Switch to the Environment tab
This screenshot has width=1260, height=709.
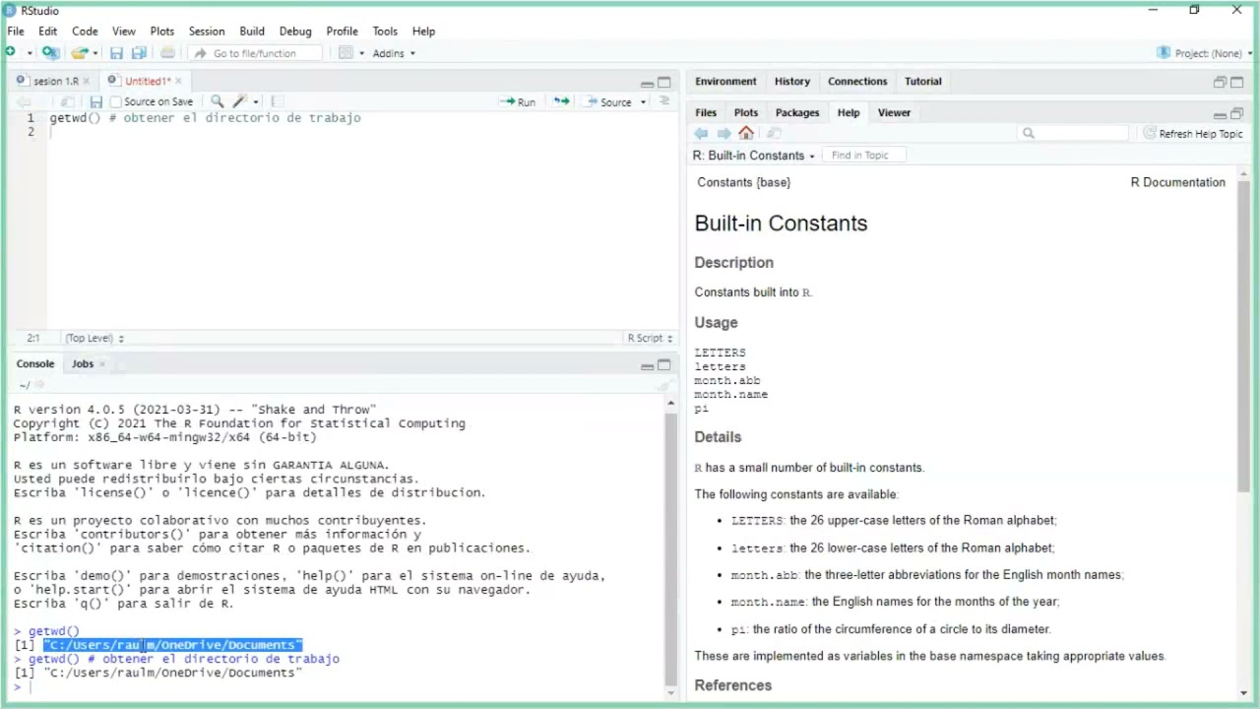tap(726, 81)
